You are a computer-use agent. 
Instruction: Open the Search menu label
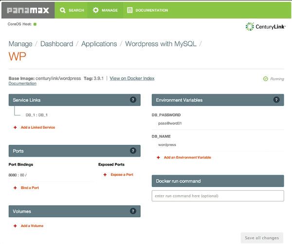(x=76, y=10)
